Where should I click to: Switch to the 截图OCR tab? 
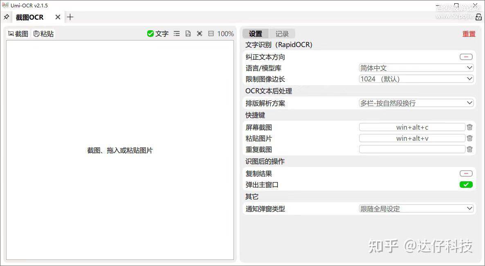[30, 17]
